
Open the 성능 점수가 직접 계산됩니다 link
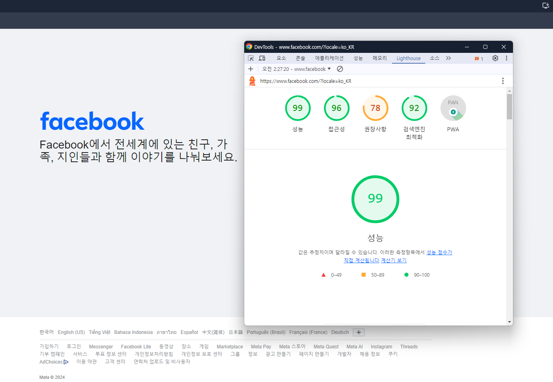pos(439,252)
